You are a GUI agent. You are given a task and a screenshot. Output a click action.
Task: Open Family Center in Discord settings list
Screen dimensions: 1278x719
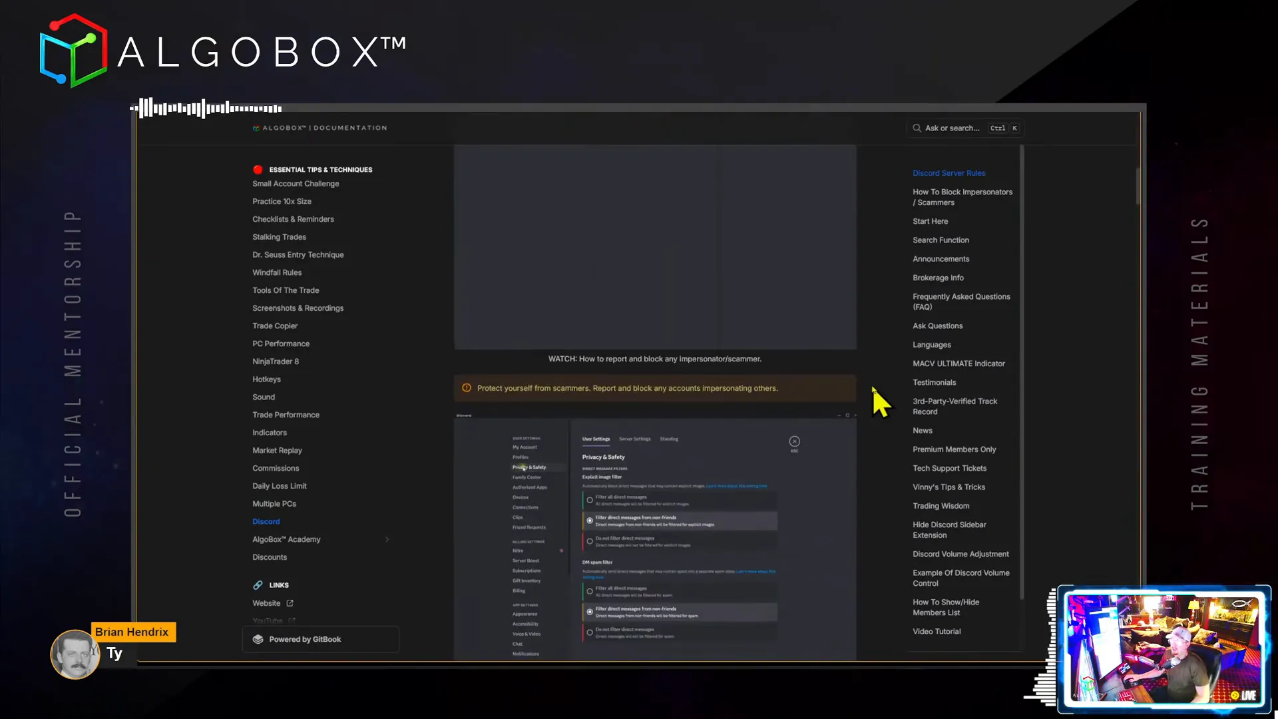tap(527, 477)
